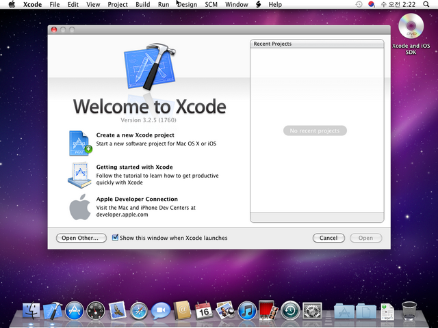Open Address Book in the Dock
This screenshot has width=438, height=328.
182,310
